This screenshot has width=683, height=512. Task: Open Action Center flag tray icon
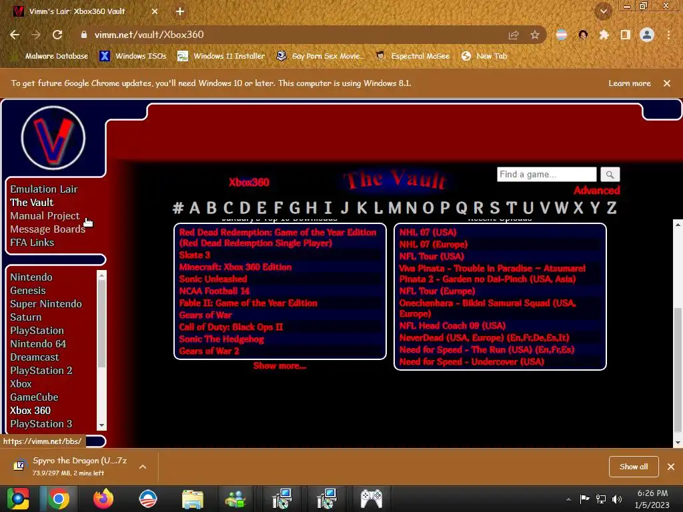[584, 499]
